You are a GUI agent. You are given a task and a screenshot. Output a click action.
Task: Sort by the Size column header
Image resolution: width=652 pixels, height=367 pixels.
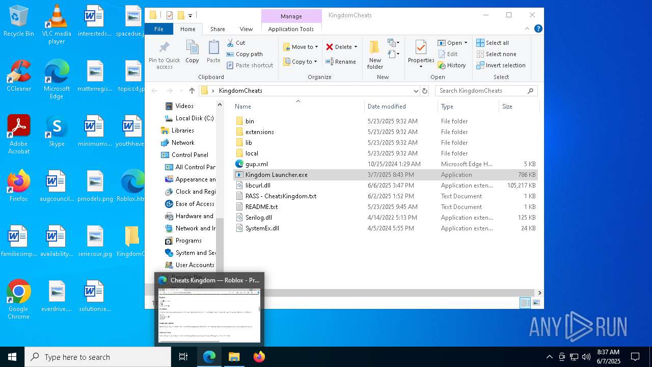(x=519, y=107)
